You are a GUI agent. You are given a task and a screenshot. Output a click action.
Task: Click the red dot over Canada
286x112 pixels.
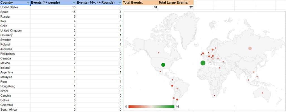pyautogui.click(x=159, y=53)
